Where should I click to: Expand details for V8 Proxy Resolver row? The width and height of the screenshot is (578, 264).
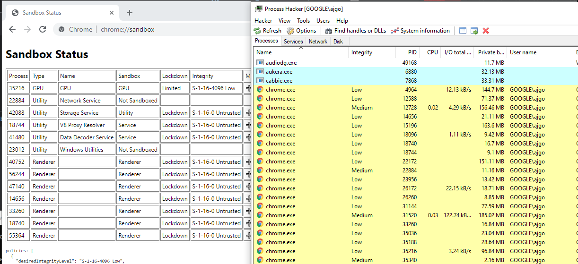point(248,125)
